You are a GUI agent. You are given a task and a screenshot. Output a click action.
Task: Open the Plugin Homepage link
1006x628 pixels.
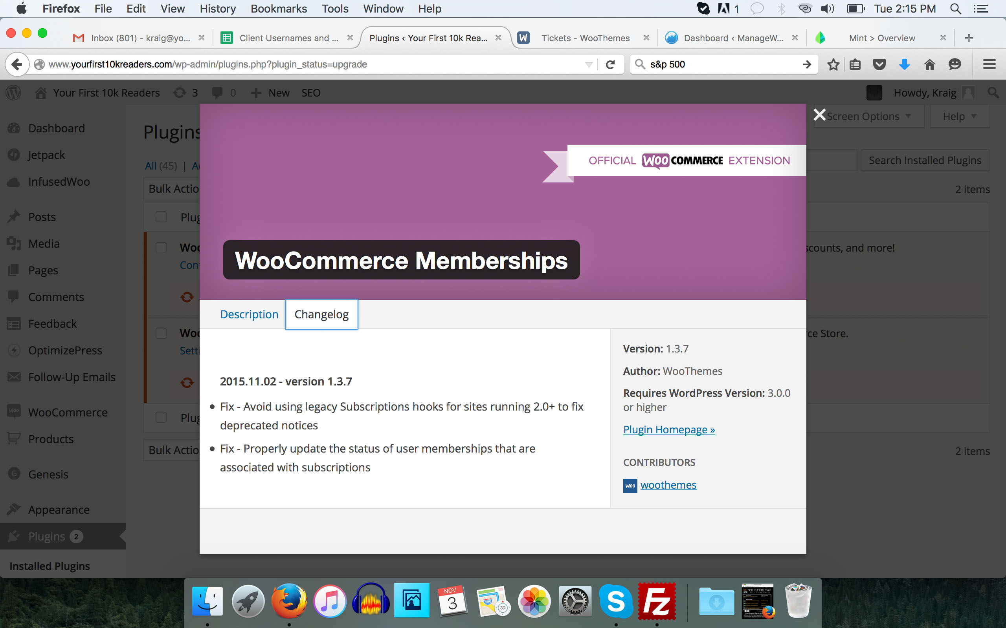pyautogui.click(x=669, y=429)
